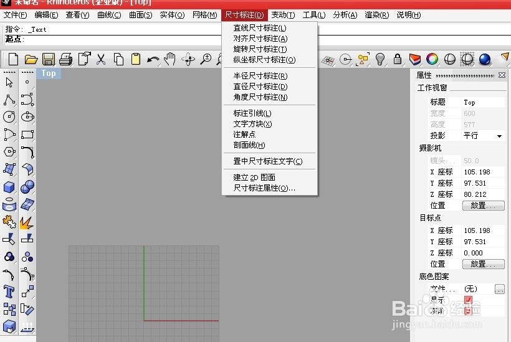The image size is (511, 342).
Task: Click the file browse ... button
Action: click(499, 289)
